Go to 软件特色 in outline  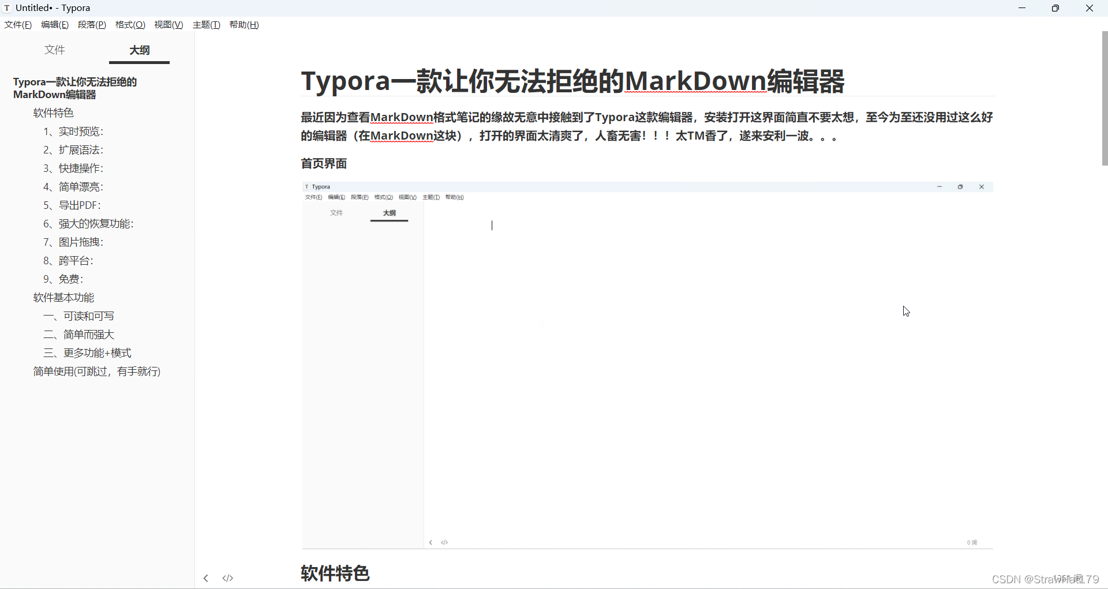point(53,113)
